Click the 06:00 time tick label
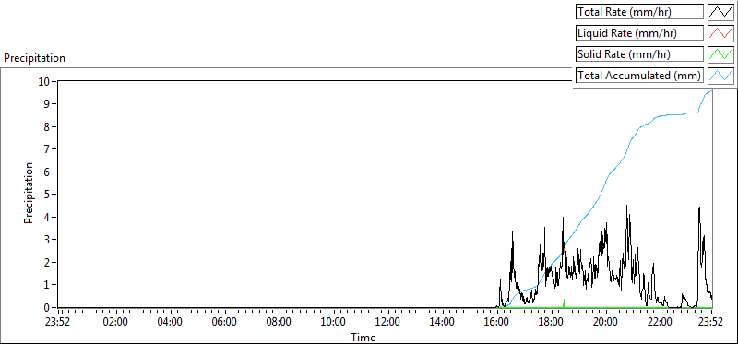The width and height of the screenshot is (738, 344). coord(224,323)
